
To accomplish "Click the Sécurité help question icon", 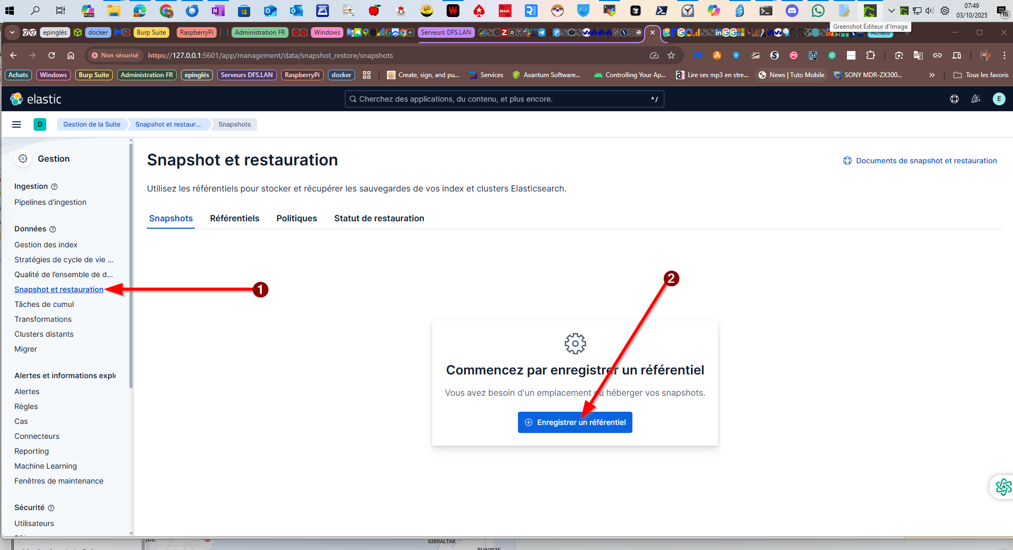I will [x=51, y=508].
